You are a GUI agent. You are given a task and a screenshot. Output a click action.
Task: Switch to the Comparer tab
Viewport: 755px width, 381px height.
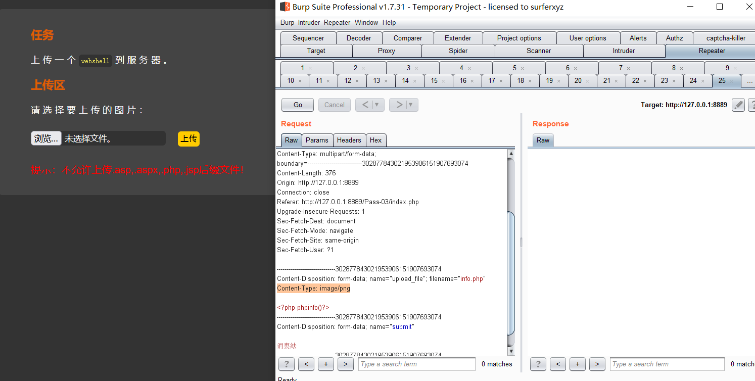tap(408, 38)
